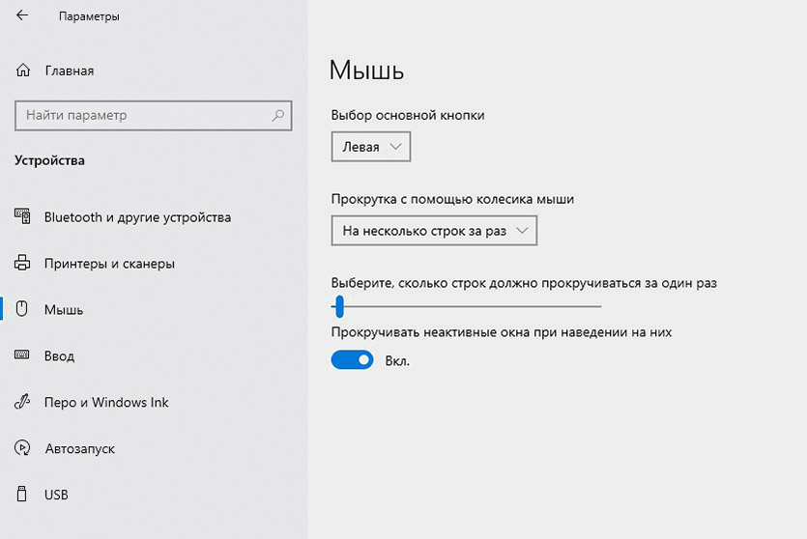Screen dimensions: 807x539
Task: Click the Home (Главная) house icon
Action: [x=23, y=71]
